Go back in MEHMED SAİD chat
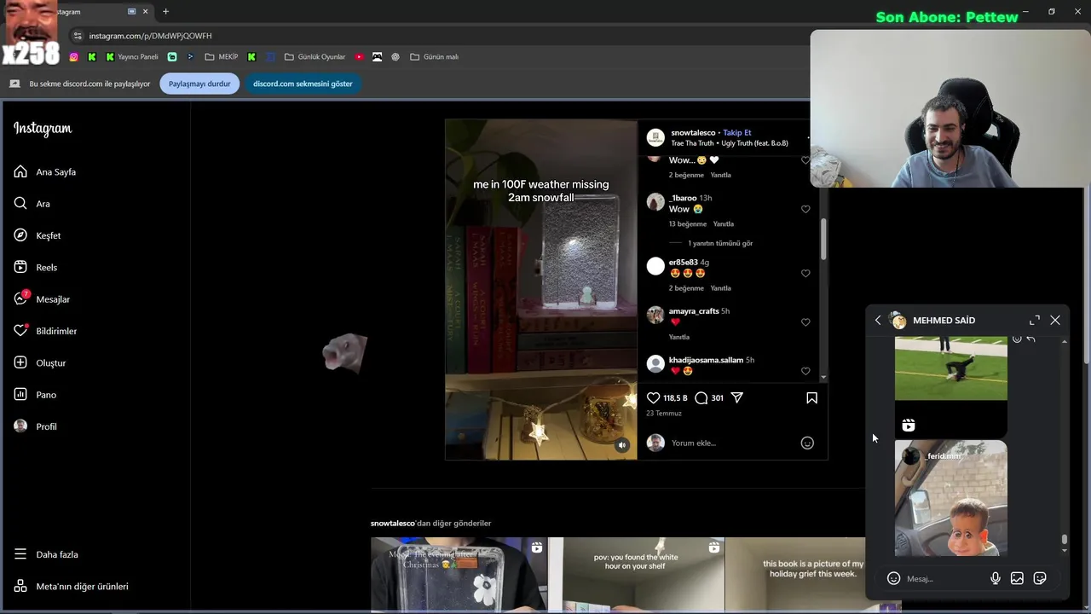The height and width of the screenshot is (614, 1091). tap(878, 321)
